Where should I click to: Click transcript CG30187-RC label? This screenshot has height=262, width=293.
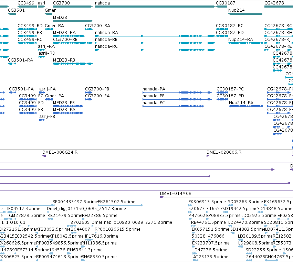[230, 25]
